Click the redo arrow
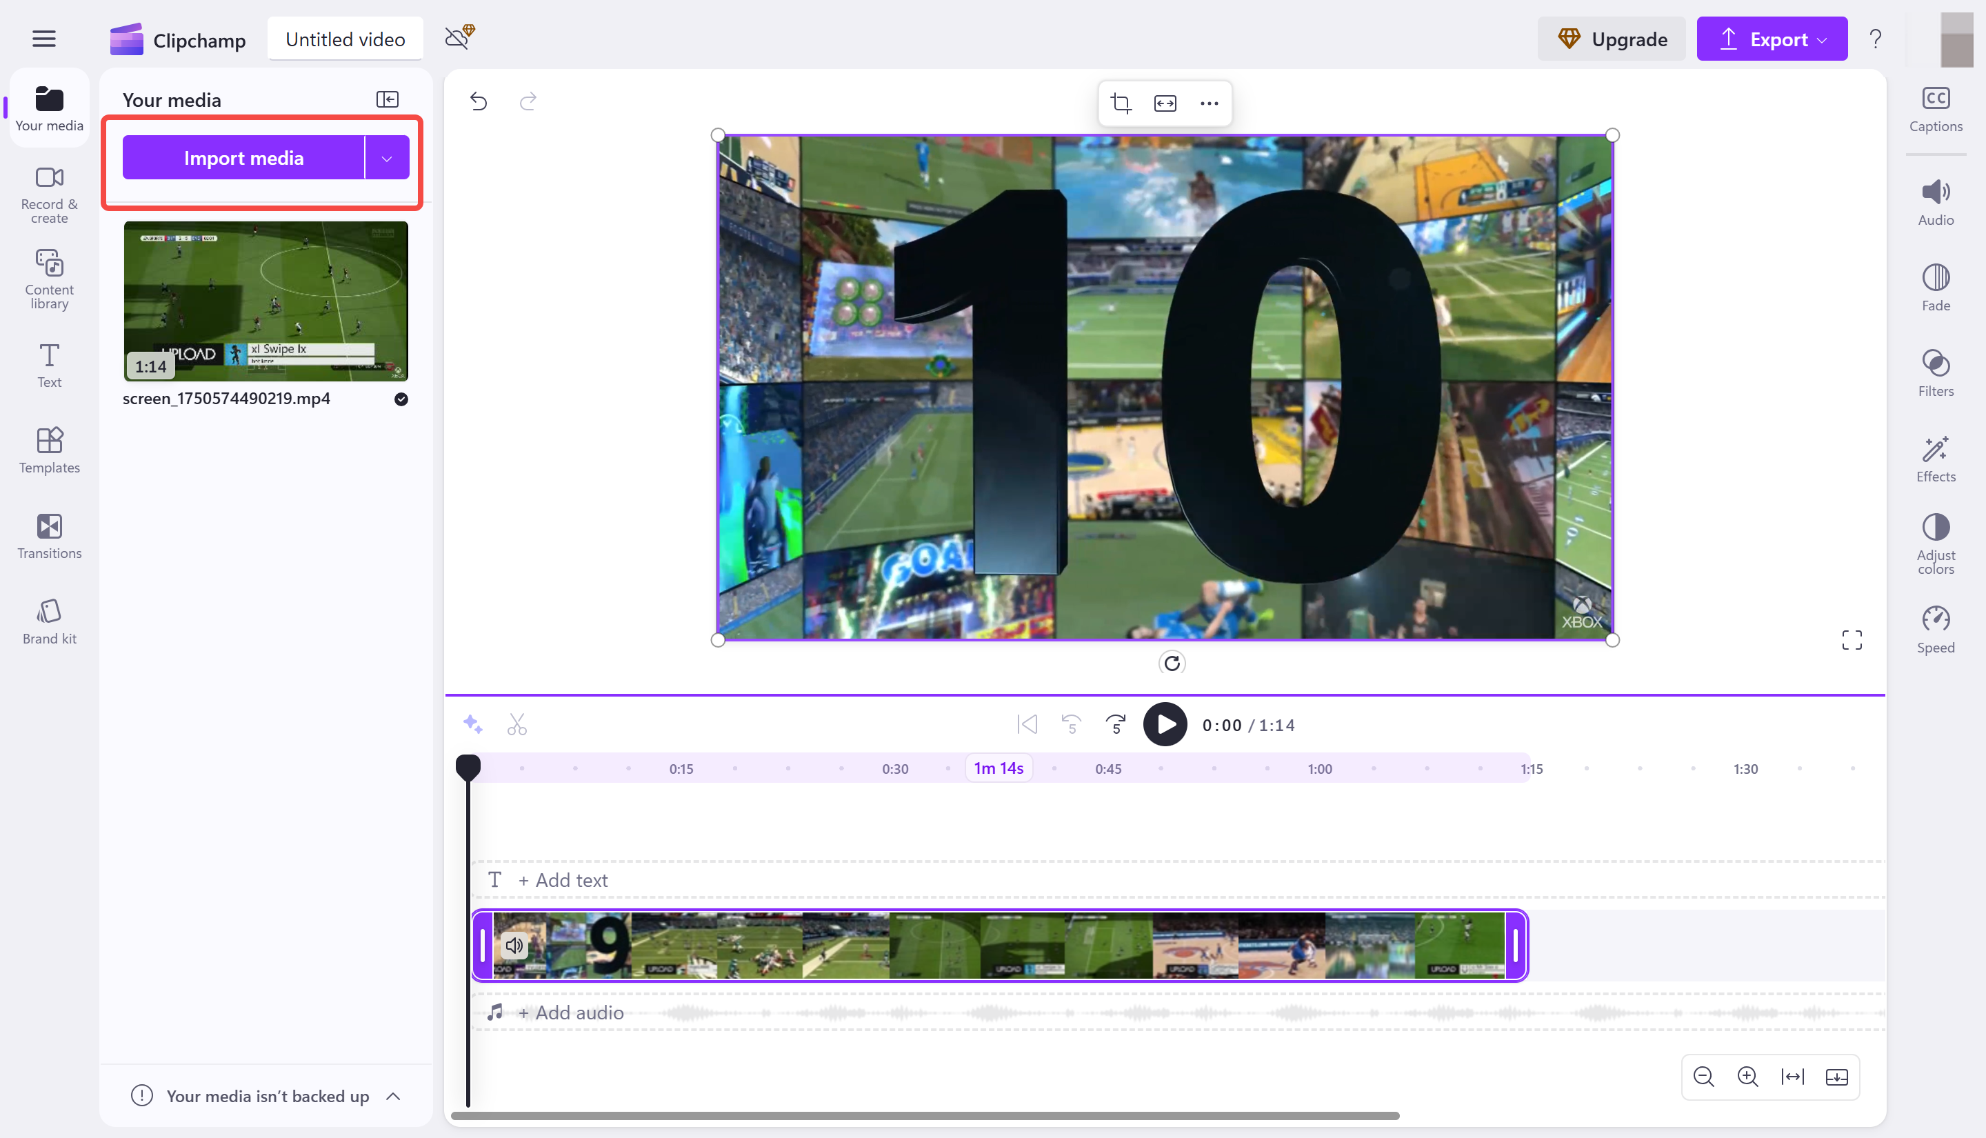This screenshot has height=1138, width=1986. click(528, 101)
